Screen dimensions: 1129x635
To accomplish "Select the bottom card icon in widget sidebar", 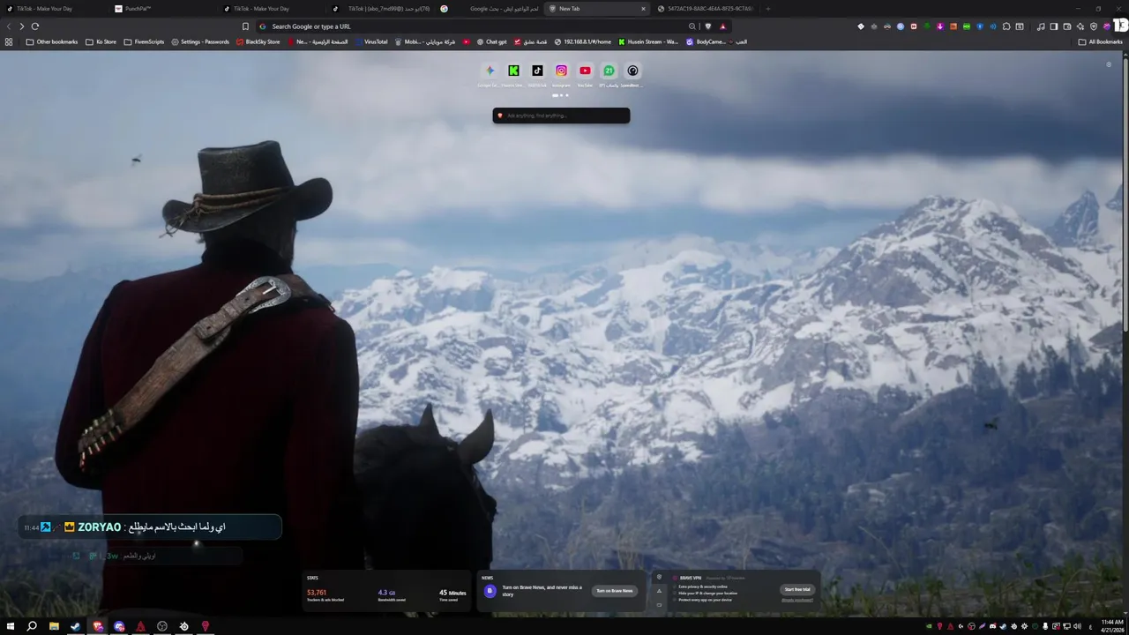I will 659,605.
